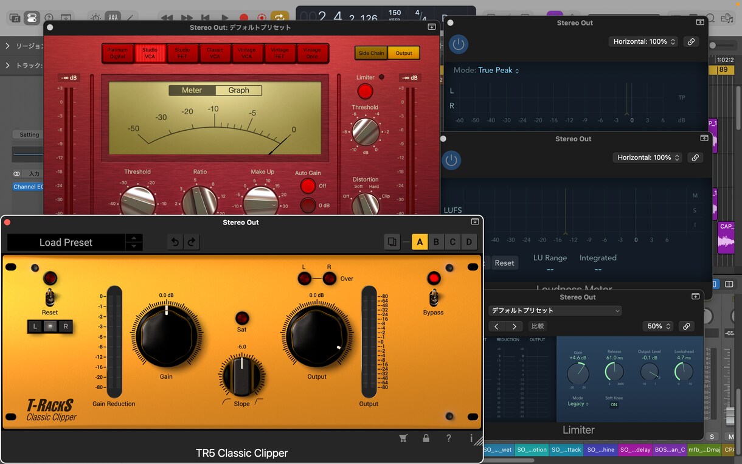Viewport: 742px width, 464px height.
Task: Click the link icon in Limiter window
Action: [x=687, y=327]
